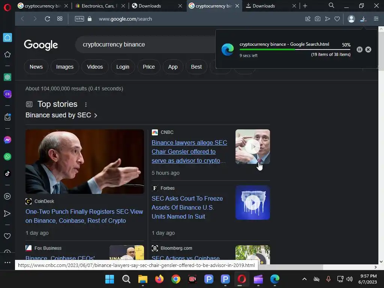This screenshot has width=384, height=288.
Task: Open the downloads toolbar icon
Action: (x=363, y=19)
